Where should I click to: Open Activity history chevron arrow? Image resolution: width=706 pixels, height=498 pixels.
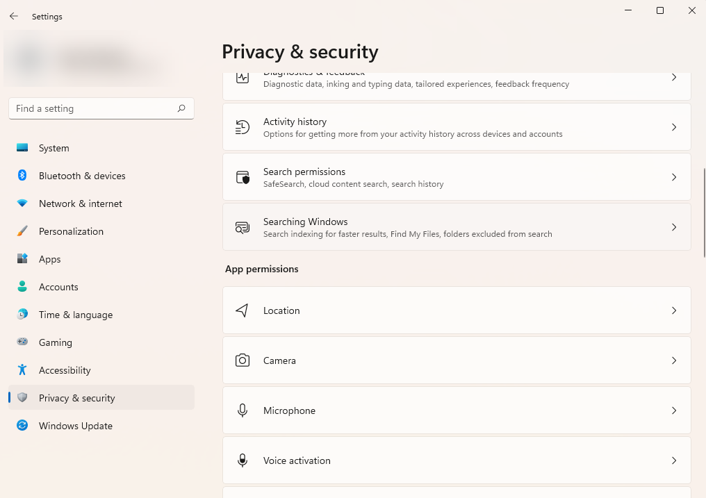(674, 127)
